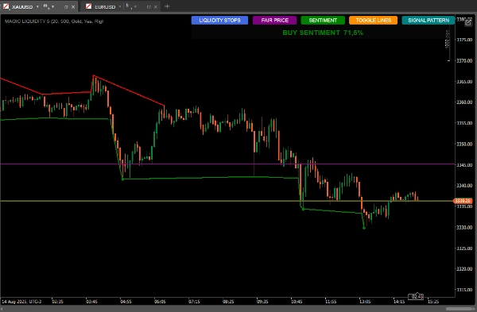Viewport: 477px width, 312px height.
Task: Click the chart edit icon top right
Action: (x=468, y=23)
